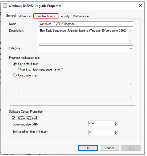This screenshot has height=156, width=147.
Task: Open the Performance tab
Action: pos(81,16)
